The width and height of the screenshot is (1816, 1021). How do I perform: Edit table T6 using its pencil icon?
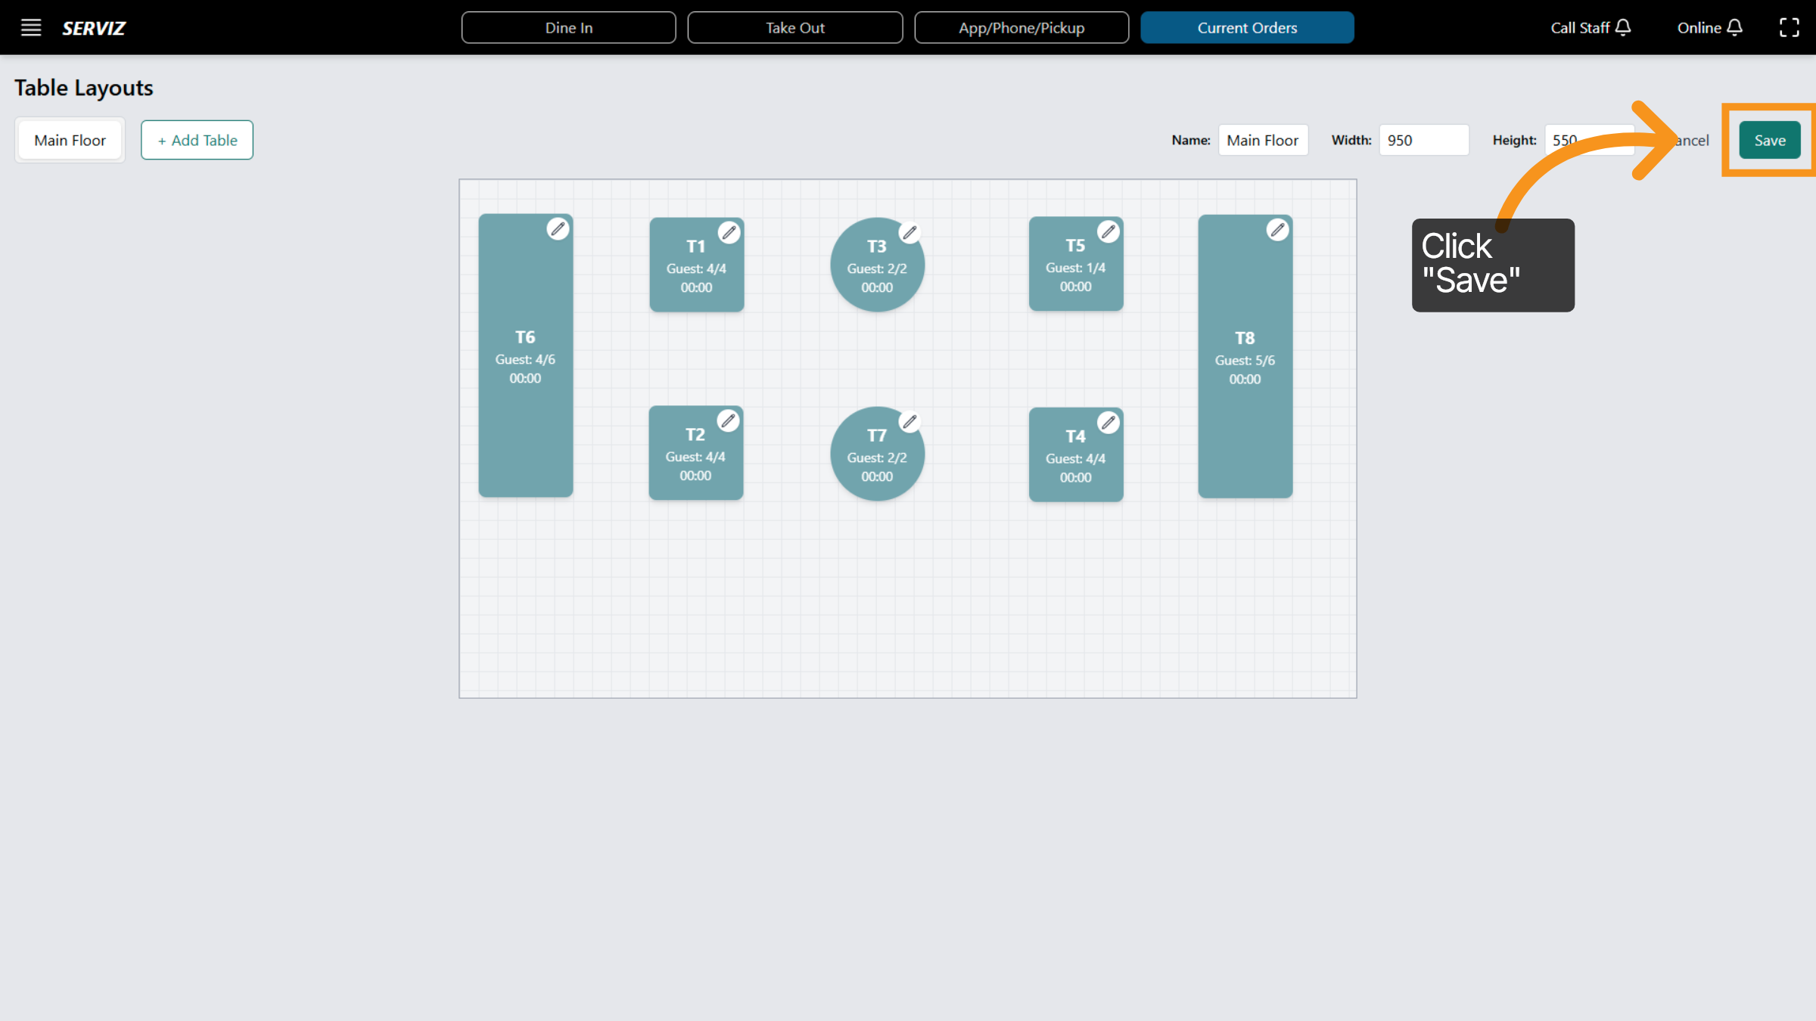pos(558,229)
